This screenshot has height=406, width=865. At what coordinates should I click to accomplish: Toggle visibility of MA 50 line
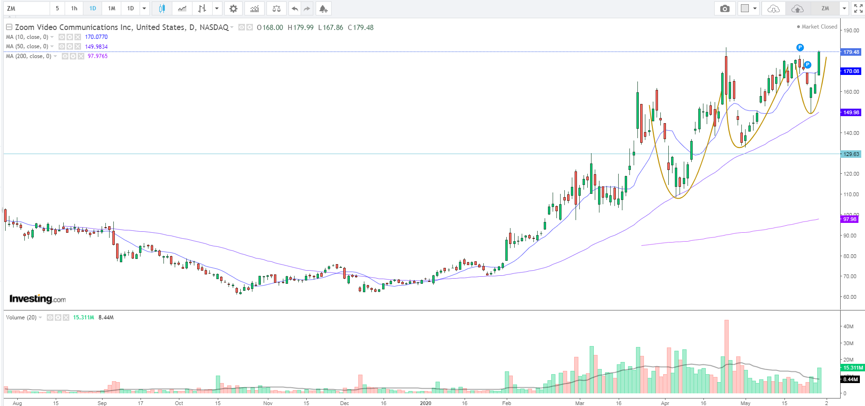[62, 46]
